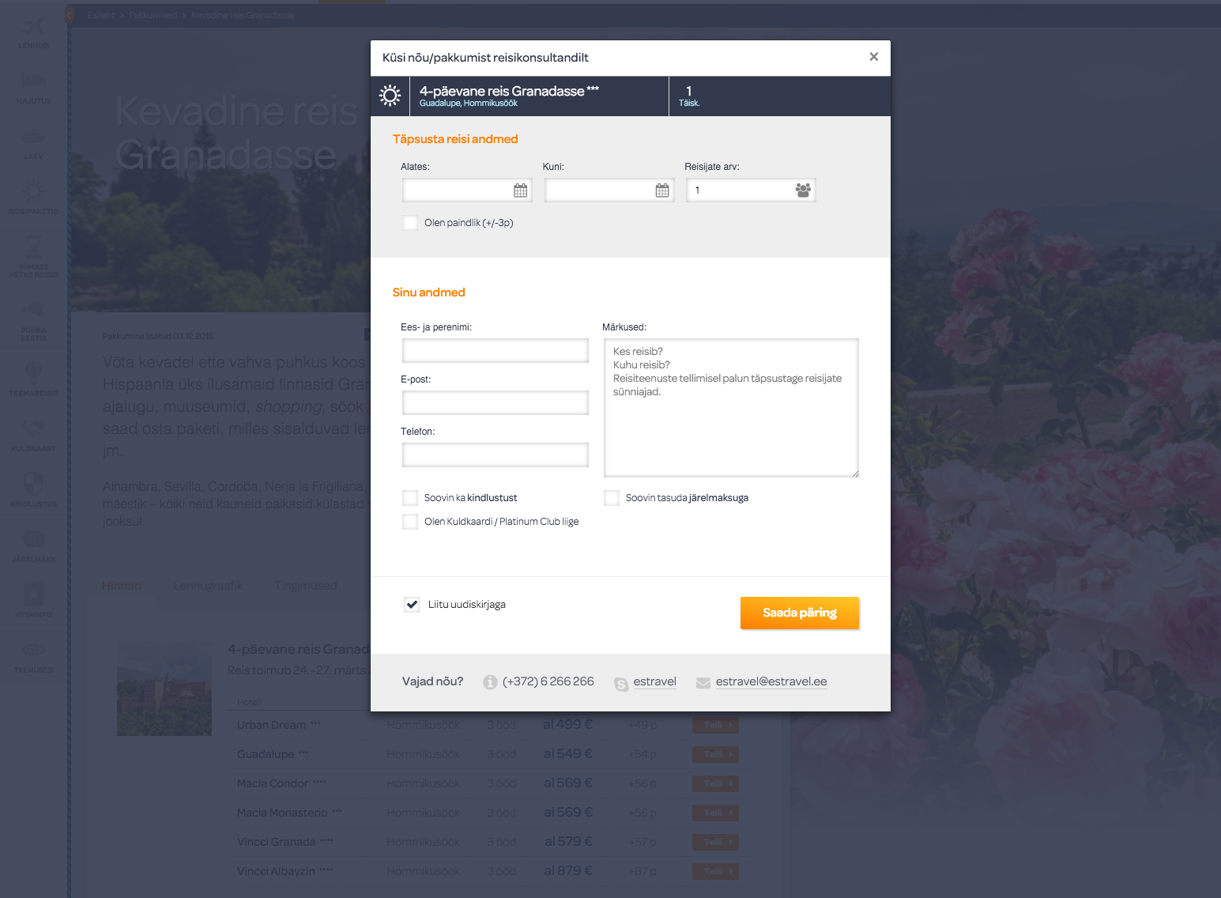The height and width of the screenshot is (898, 1221).
Task: Open the Kuni date calendar icon
Action: click(662, 191)
